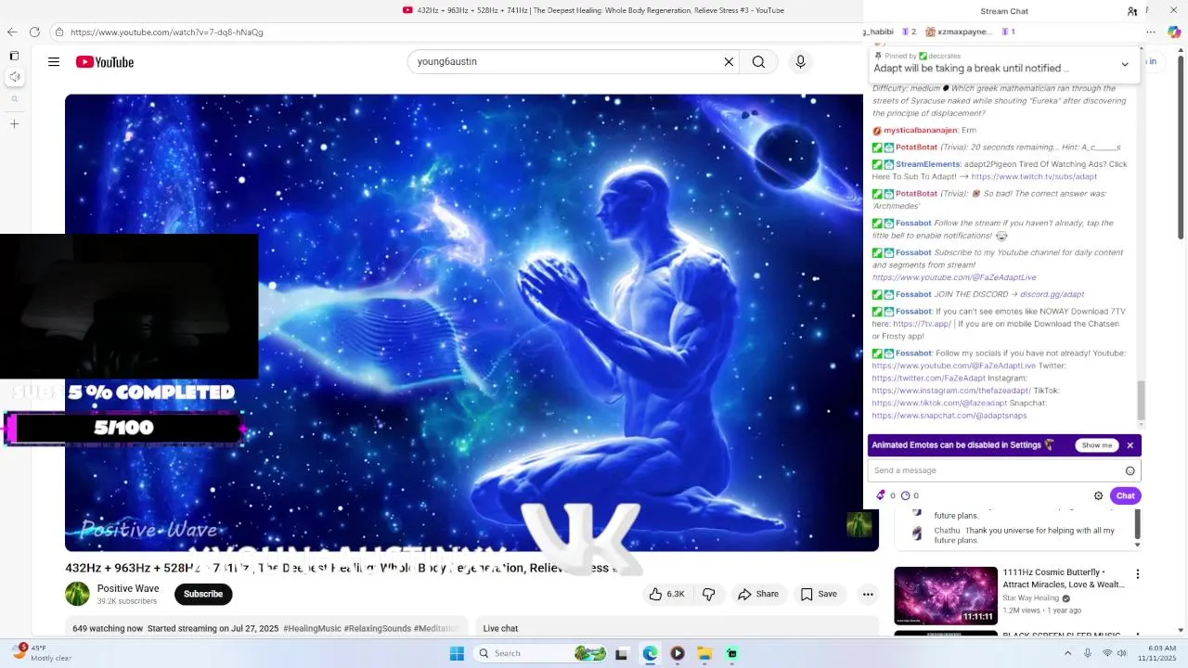Open the snapchat.com/@adaptsnaps link
Viewport: 1188px width, 668px height.
(949, 416)
